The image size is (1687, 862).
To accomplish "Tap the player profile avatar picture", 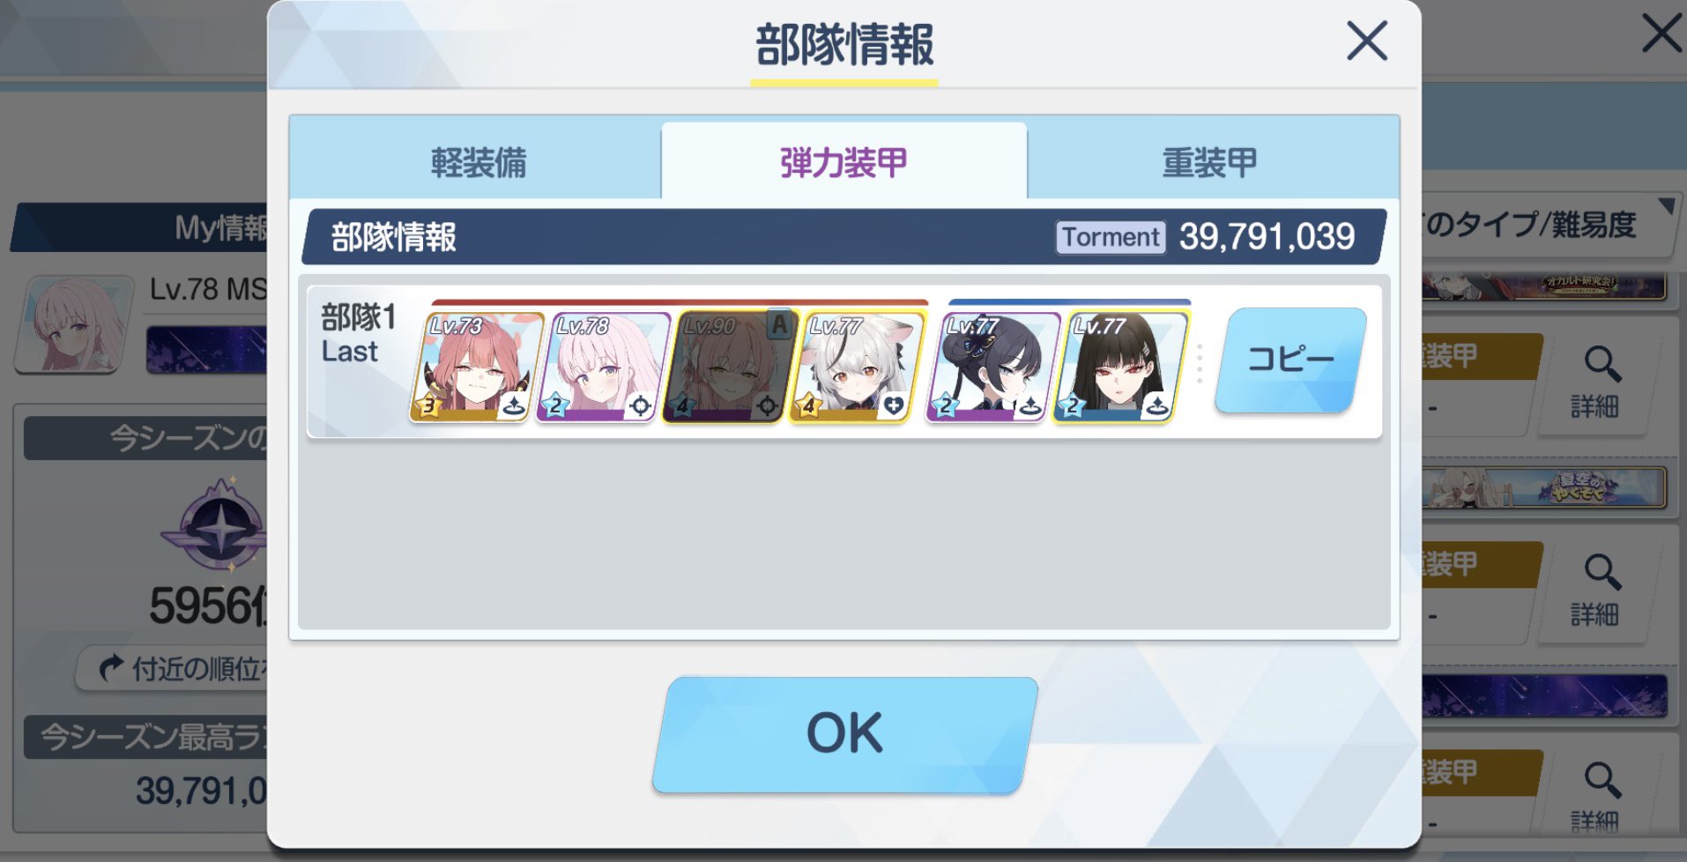I will tap(74, 323).
